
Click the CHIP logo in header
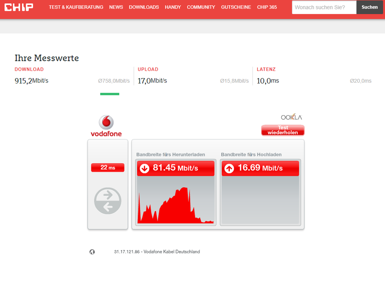18,7
